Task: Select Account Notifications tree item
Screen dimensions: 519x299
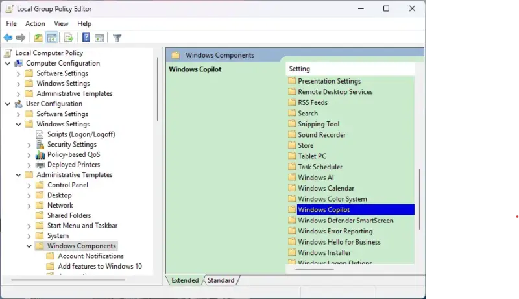Action: click(91, 256)
